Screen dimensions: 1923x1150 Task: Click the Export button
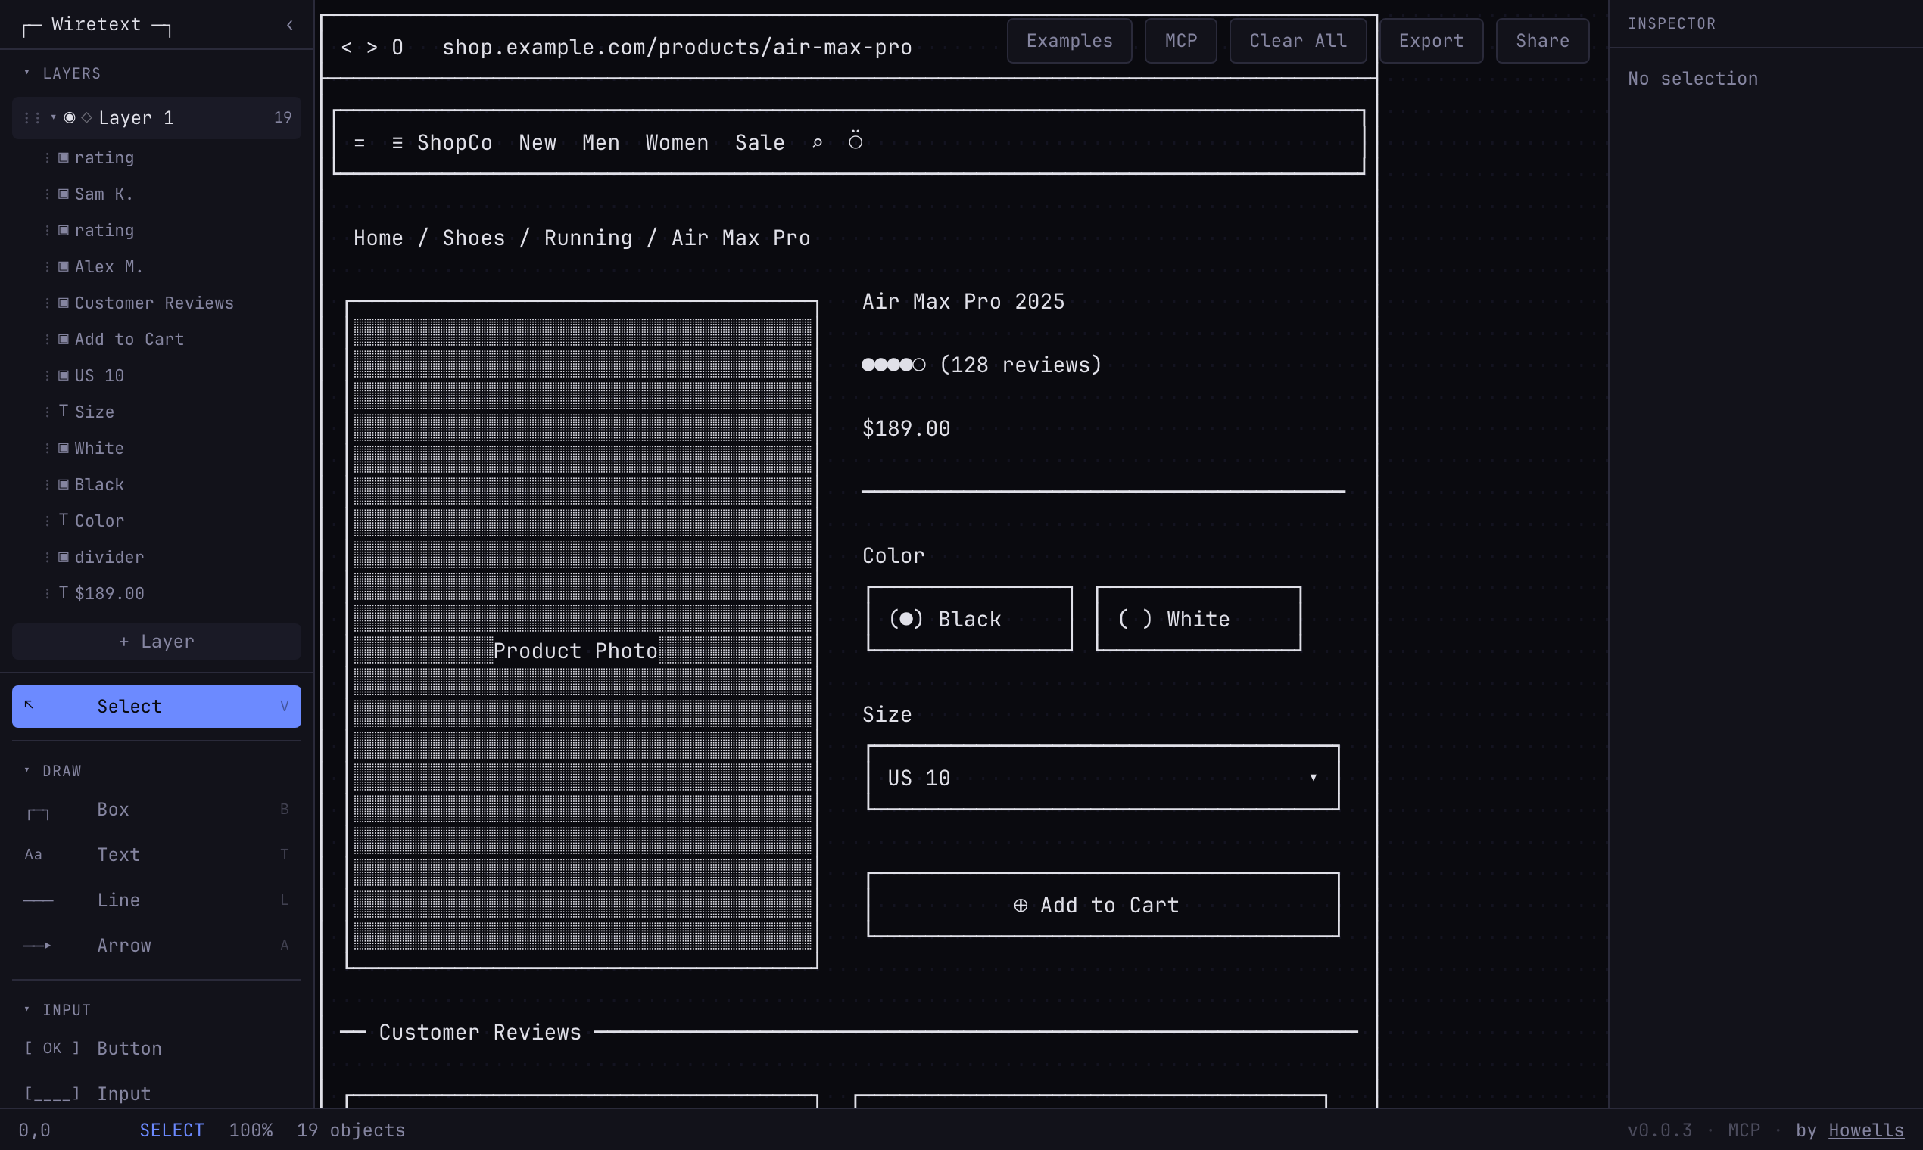[x=1431, y=40]
